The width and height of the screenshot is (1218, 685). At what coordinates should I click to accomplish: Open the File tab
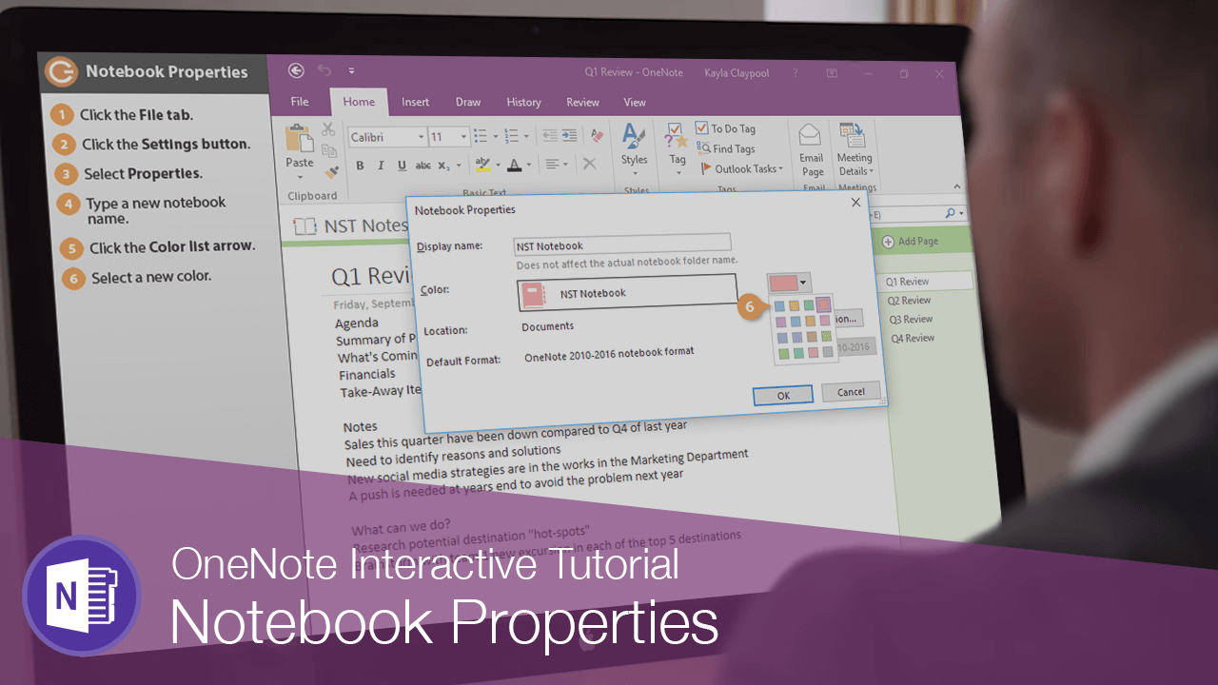point(300,102)
